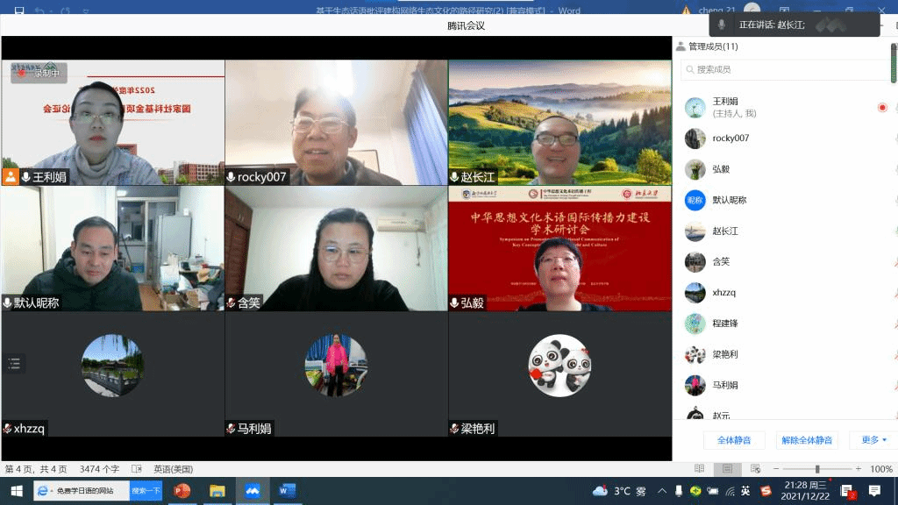Adjust the Word zoom slider in status bar
The height and width of the screenshot is (505, 898).
pyautogui.click(x=817, y=469)
